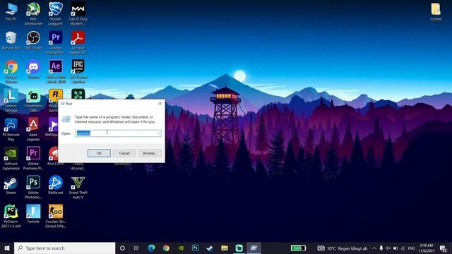This screenshot has height=254, width=452.
Task: Click the Browse... button in Run
Action: 150,153
